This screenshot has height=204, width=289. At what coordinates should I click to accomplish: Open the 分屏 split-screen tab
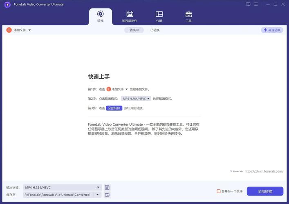click(159, 17)
